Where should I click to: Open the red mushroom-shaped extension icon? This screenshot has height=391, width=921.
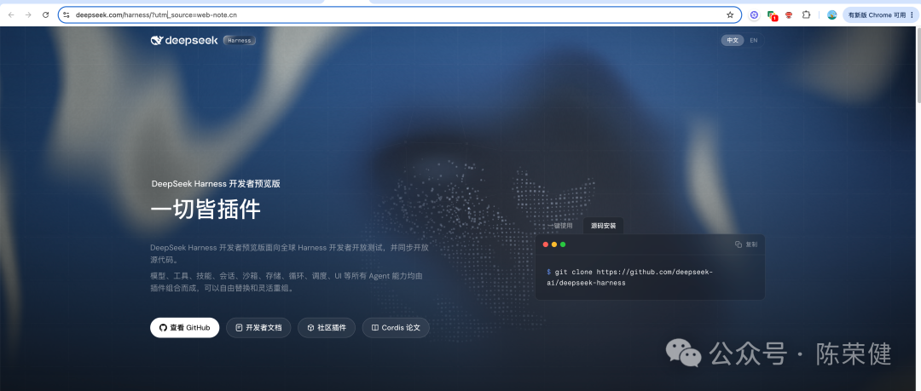pyautogui.click(x=789, y=14)
